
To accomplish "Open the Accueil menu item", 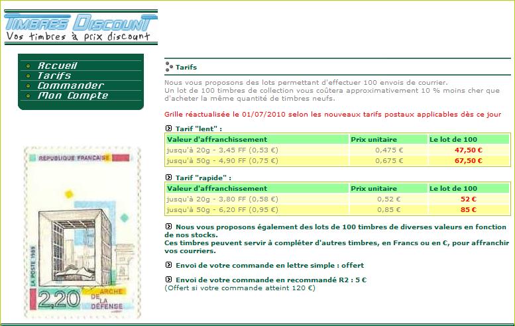I will (58, 66).
